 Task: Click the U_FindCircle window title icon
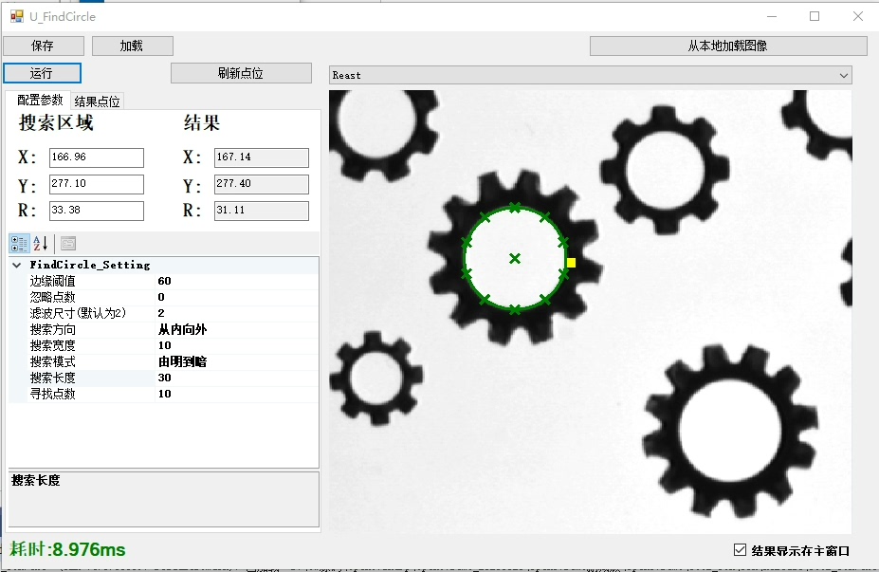(16, 16)
